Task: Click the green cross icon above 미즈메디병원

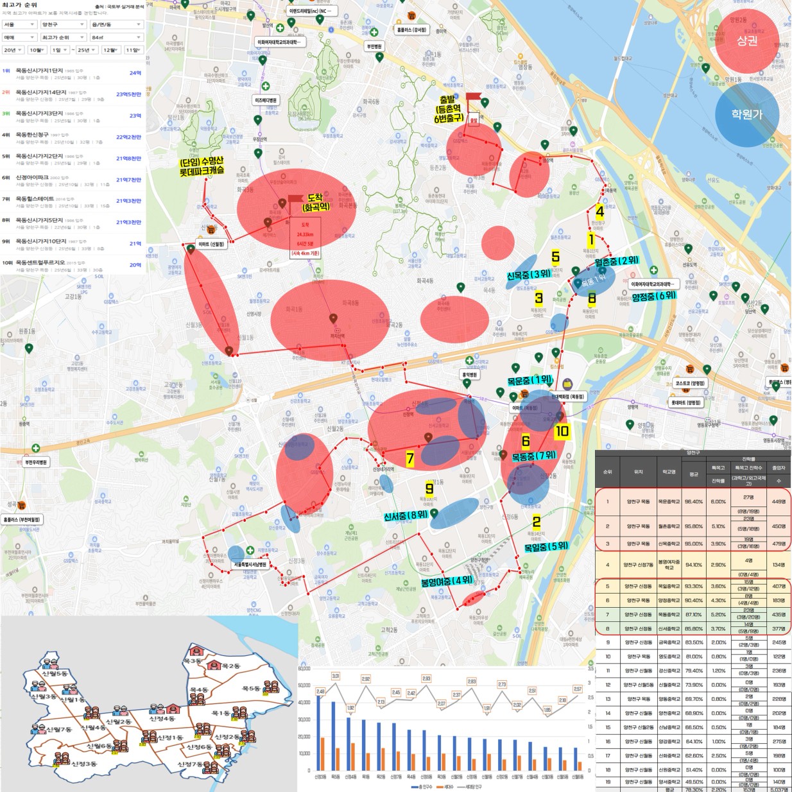Action: pos(266,86)
